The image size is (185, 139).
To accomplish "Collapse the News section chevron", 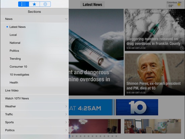I will [66, 19].
